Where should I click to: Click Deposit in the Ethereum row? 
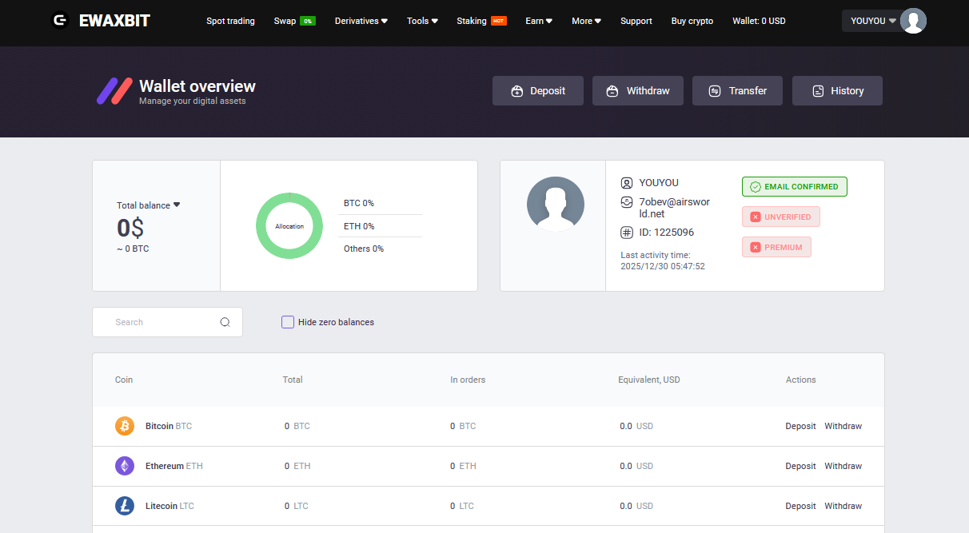click(x=800, y=466)
